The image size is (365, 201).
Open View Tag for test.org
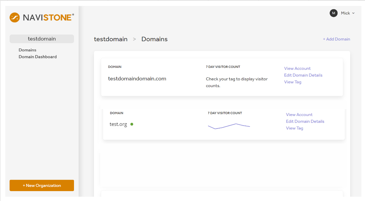[294, 128]
